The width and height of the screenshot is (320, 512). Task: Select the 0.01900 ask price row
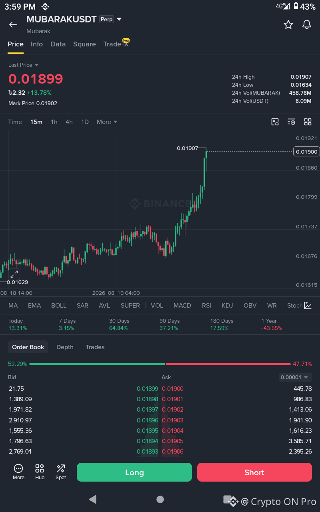[x=237, y=389]
